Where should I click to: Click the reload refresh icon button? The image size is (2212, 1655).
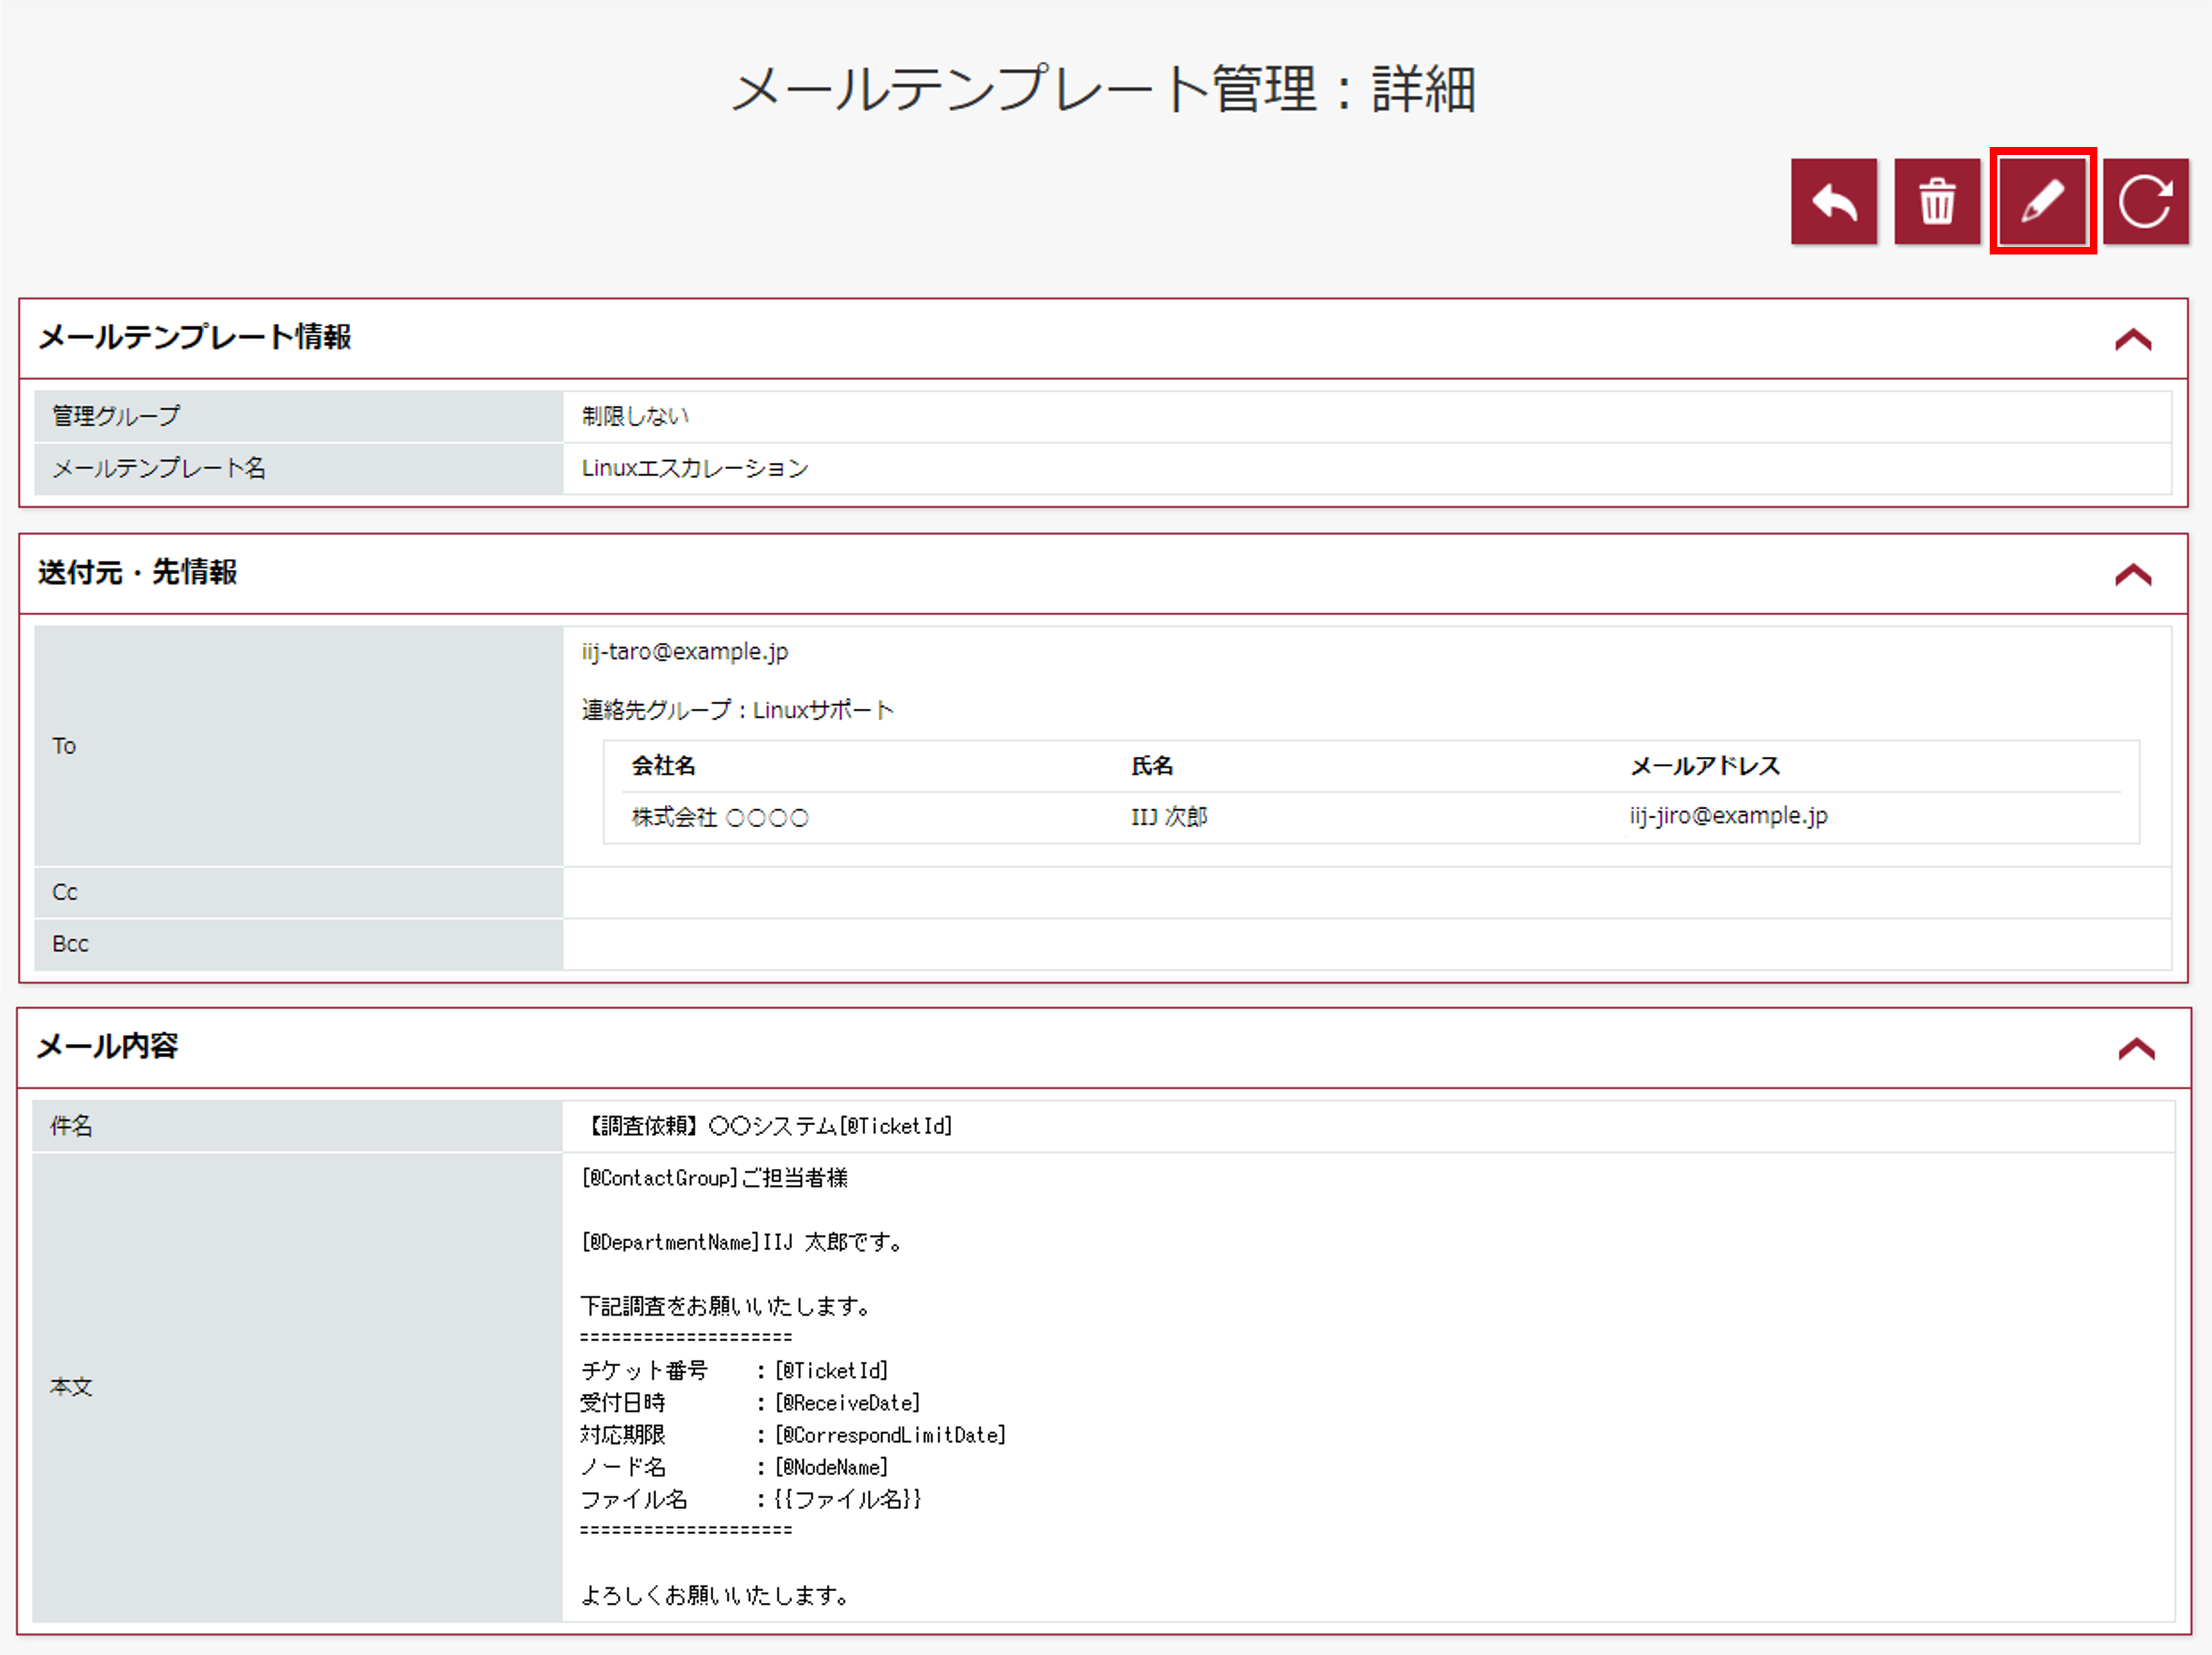2145,201
